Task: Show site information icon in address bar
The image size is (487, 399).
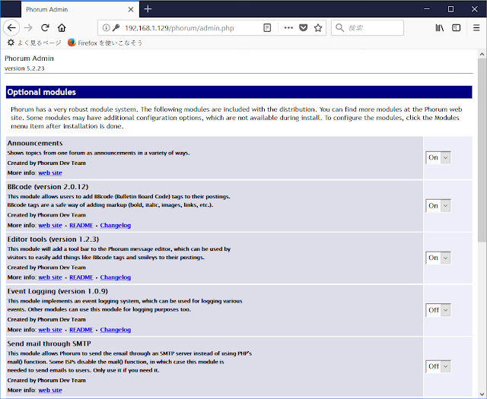Action: tap(106, 28)
